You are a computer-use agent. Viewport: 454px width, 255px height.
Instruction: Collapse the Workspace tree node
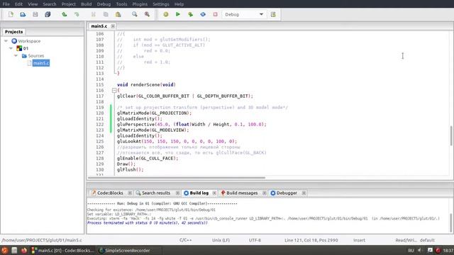pos(6,41)
